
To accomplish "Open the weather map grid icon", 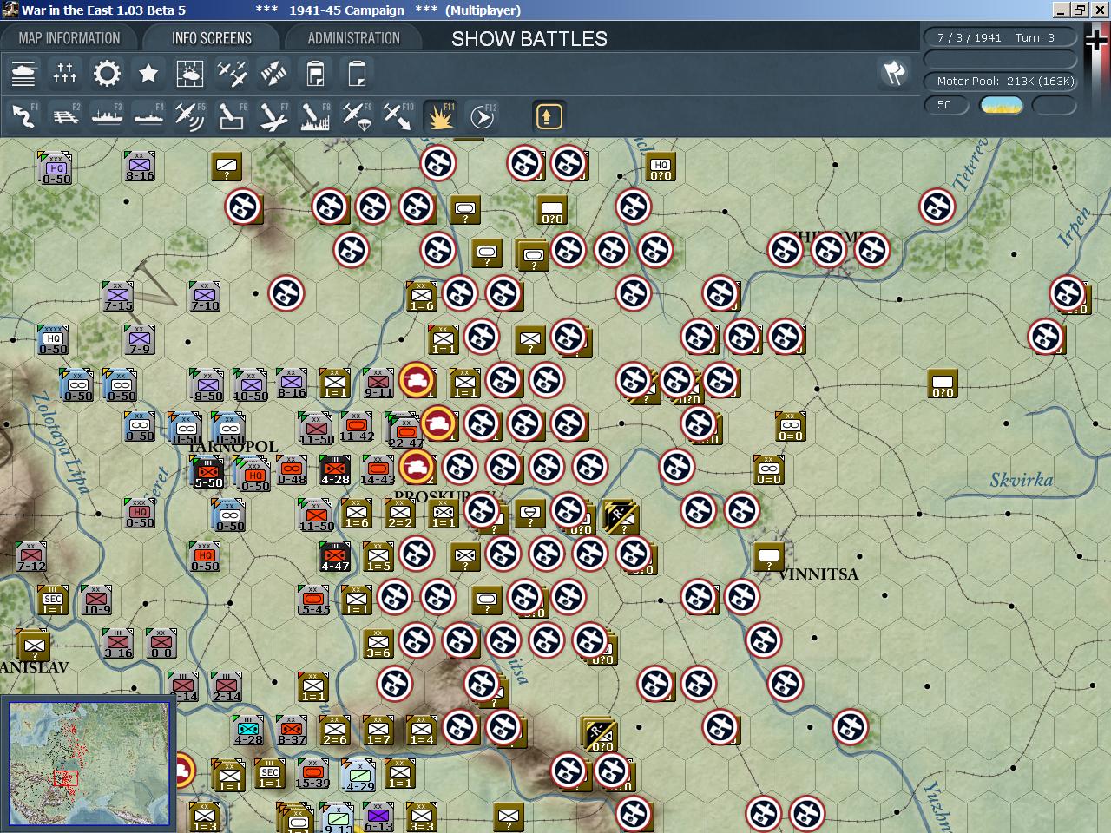I will pyautogui.click(x=190, y=74).
